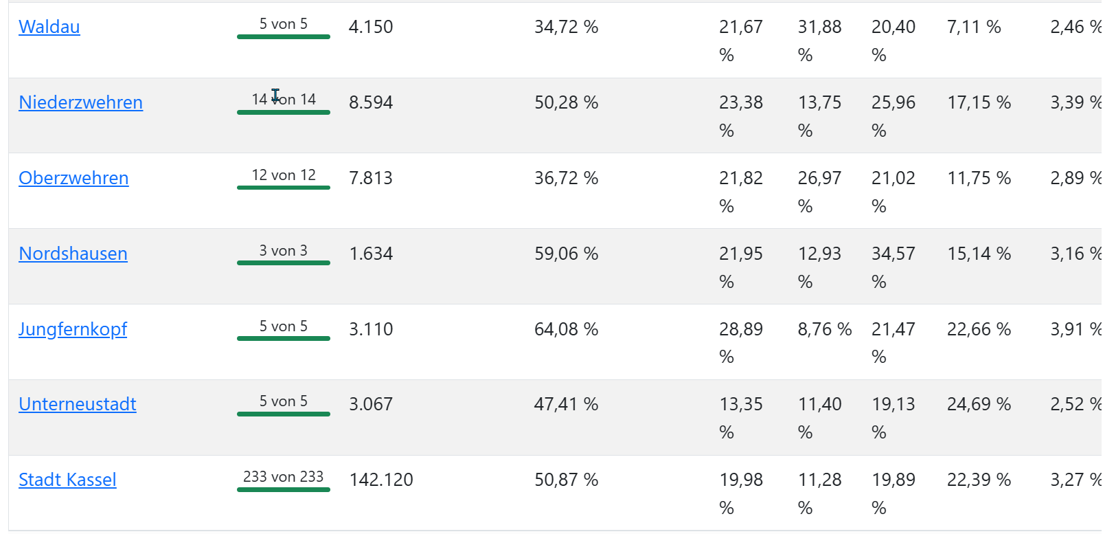Open the Stadt Kassel overall link
1116x534 pixels.
67,480
